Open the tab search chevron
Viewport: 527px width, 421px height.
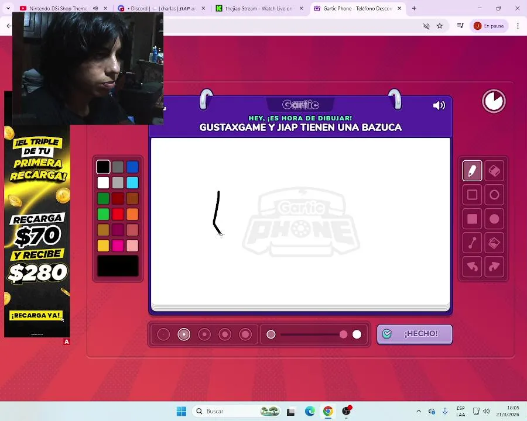(x=8, y=8)
